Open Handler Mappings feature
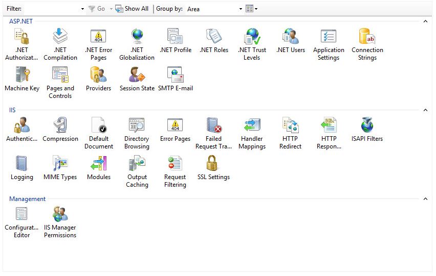Viewport: 436px width, 276px height. pos(252,133)
